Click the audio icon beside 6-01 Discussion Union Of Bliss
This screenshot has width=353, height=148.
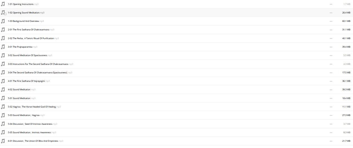click(x=3, y=141)
